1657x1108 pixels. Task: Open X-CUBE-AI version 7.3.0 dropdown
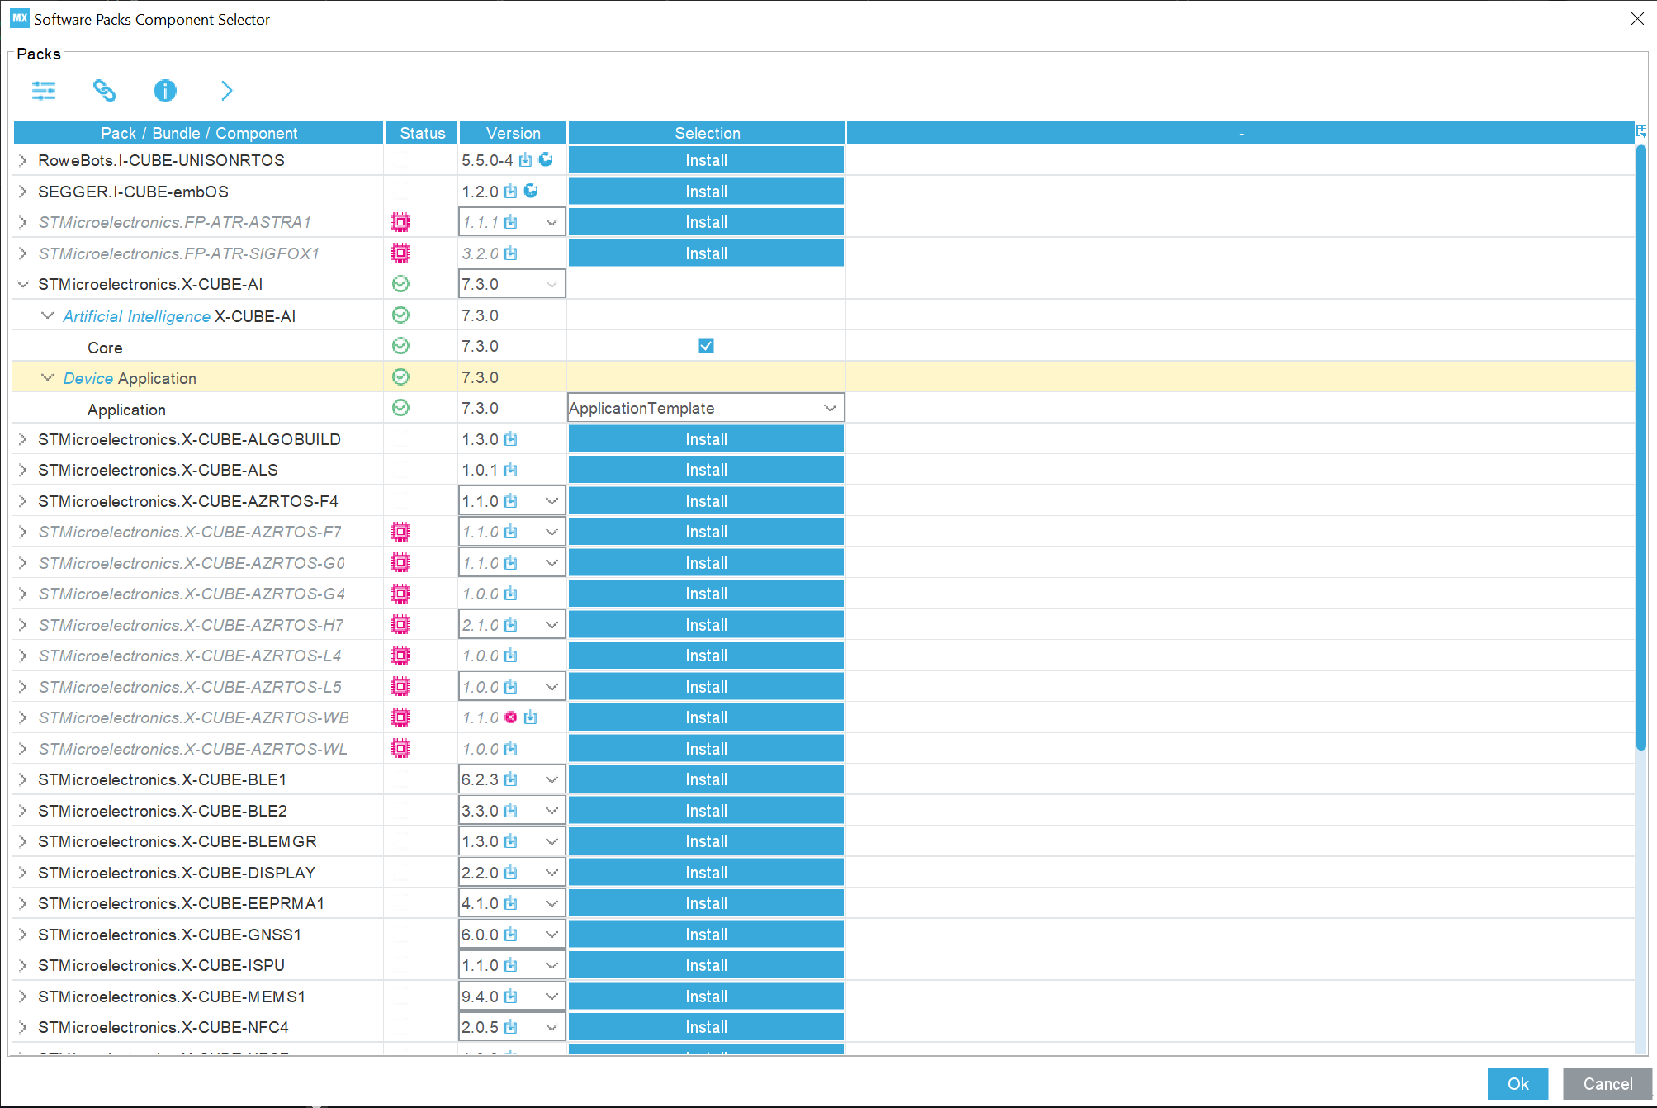pyautogui.click(x=552, y=284)
